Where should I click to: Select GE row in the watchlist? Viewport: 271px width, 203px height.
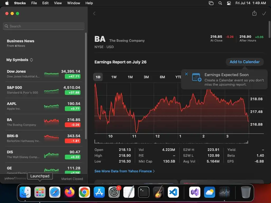click(44, 168)
